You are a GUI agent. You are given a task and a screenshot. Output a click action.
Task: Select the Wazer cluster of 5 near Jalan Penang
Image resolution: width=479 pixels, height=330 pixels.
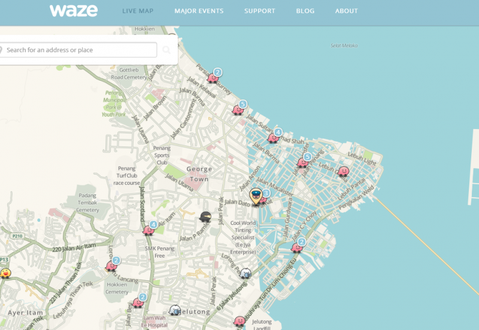pos(302,163)
